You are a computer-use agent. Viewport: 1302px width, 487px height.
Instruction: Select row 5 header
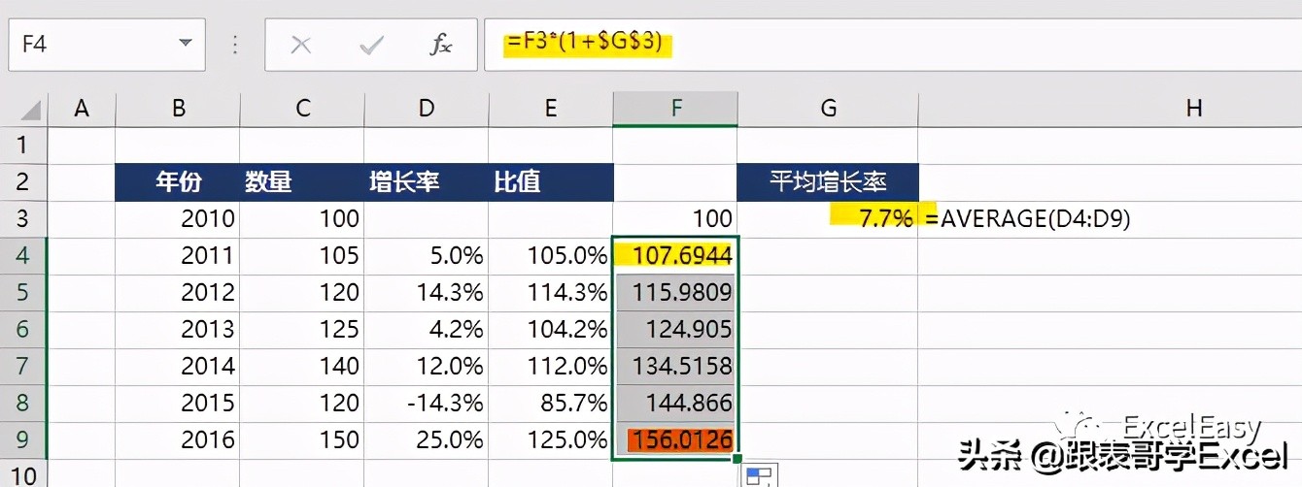[24, 292]
